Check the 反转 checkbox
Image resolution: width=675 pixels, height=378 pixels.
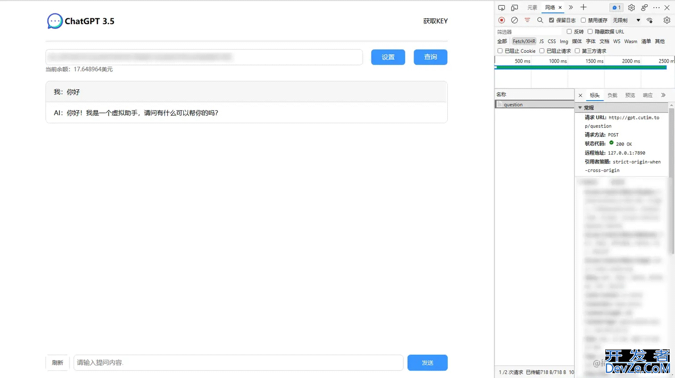pyautogui.click(x=569, y=31)
